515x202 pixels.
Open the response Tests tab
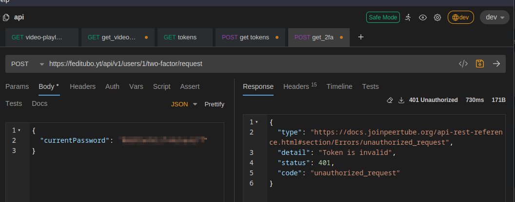coord(371,86)
